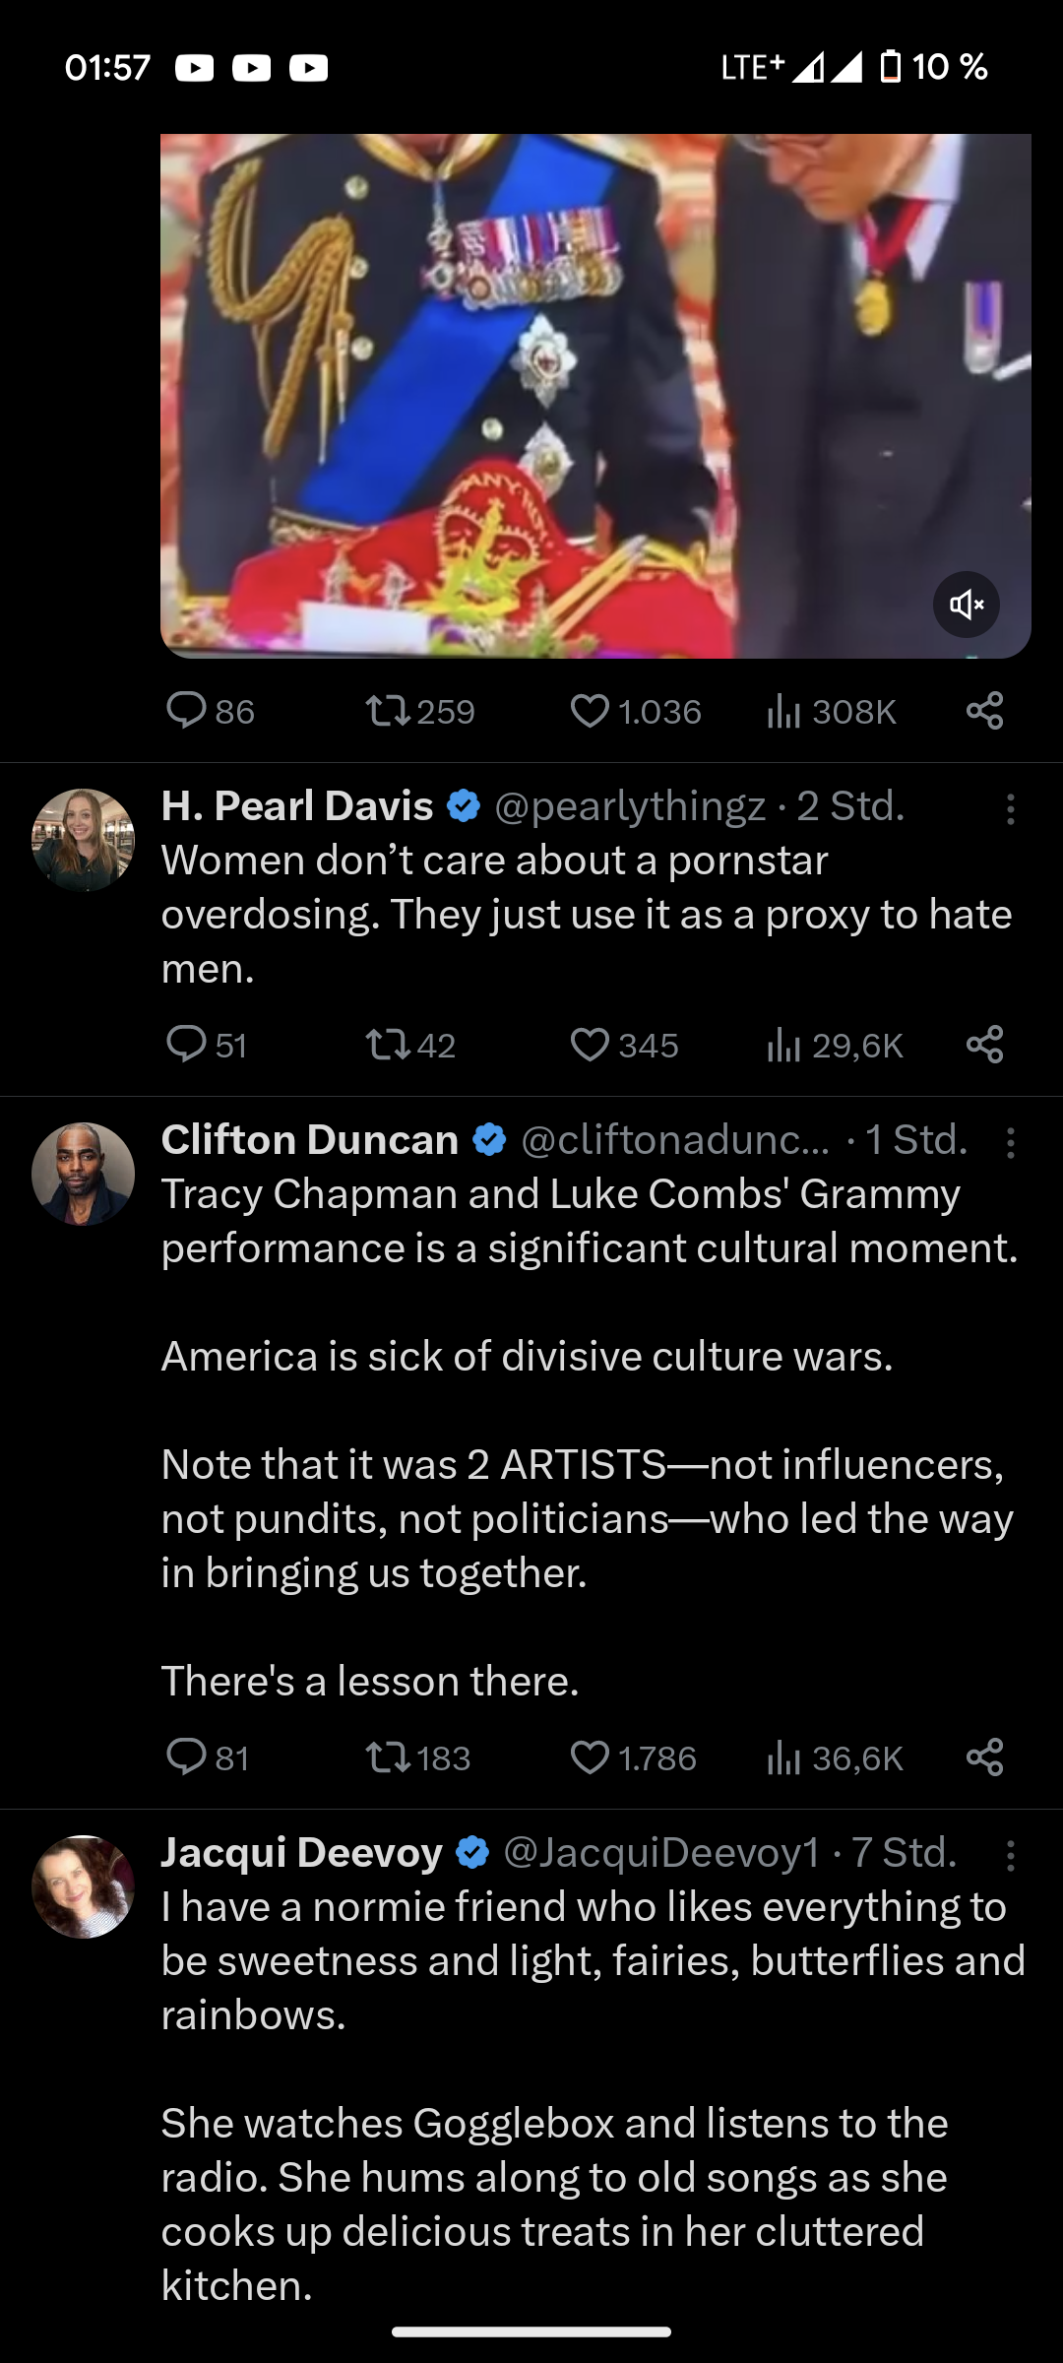Like H. Pearl Davis's tweet

591,1045
